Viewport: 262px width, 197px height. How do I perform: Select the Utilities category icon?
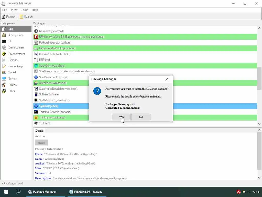click(x=4, y=85)
